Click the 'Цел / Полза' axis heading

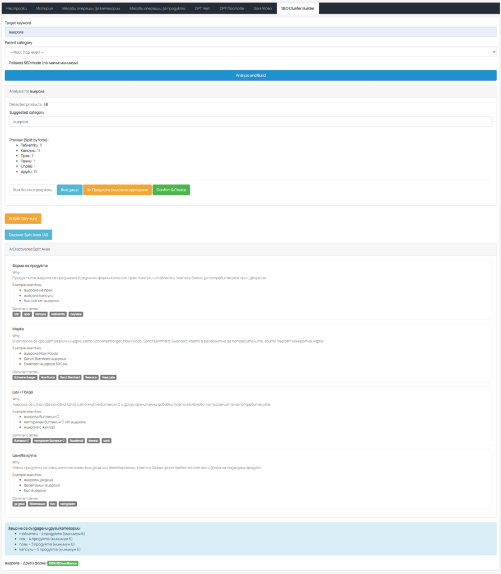22,392
